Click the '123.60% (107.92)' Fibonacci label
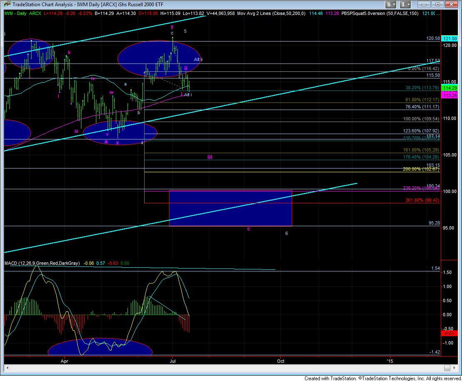 421,131
